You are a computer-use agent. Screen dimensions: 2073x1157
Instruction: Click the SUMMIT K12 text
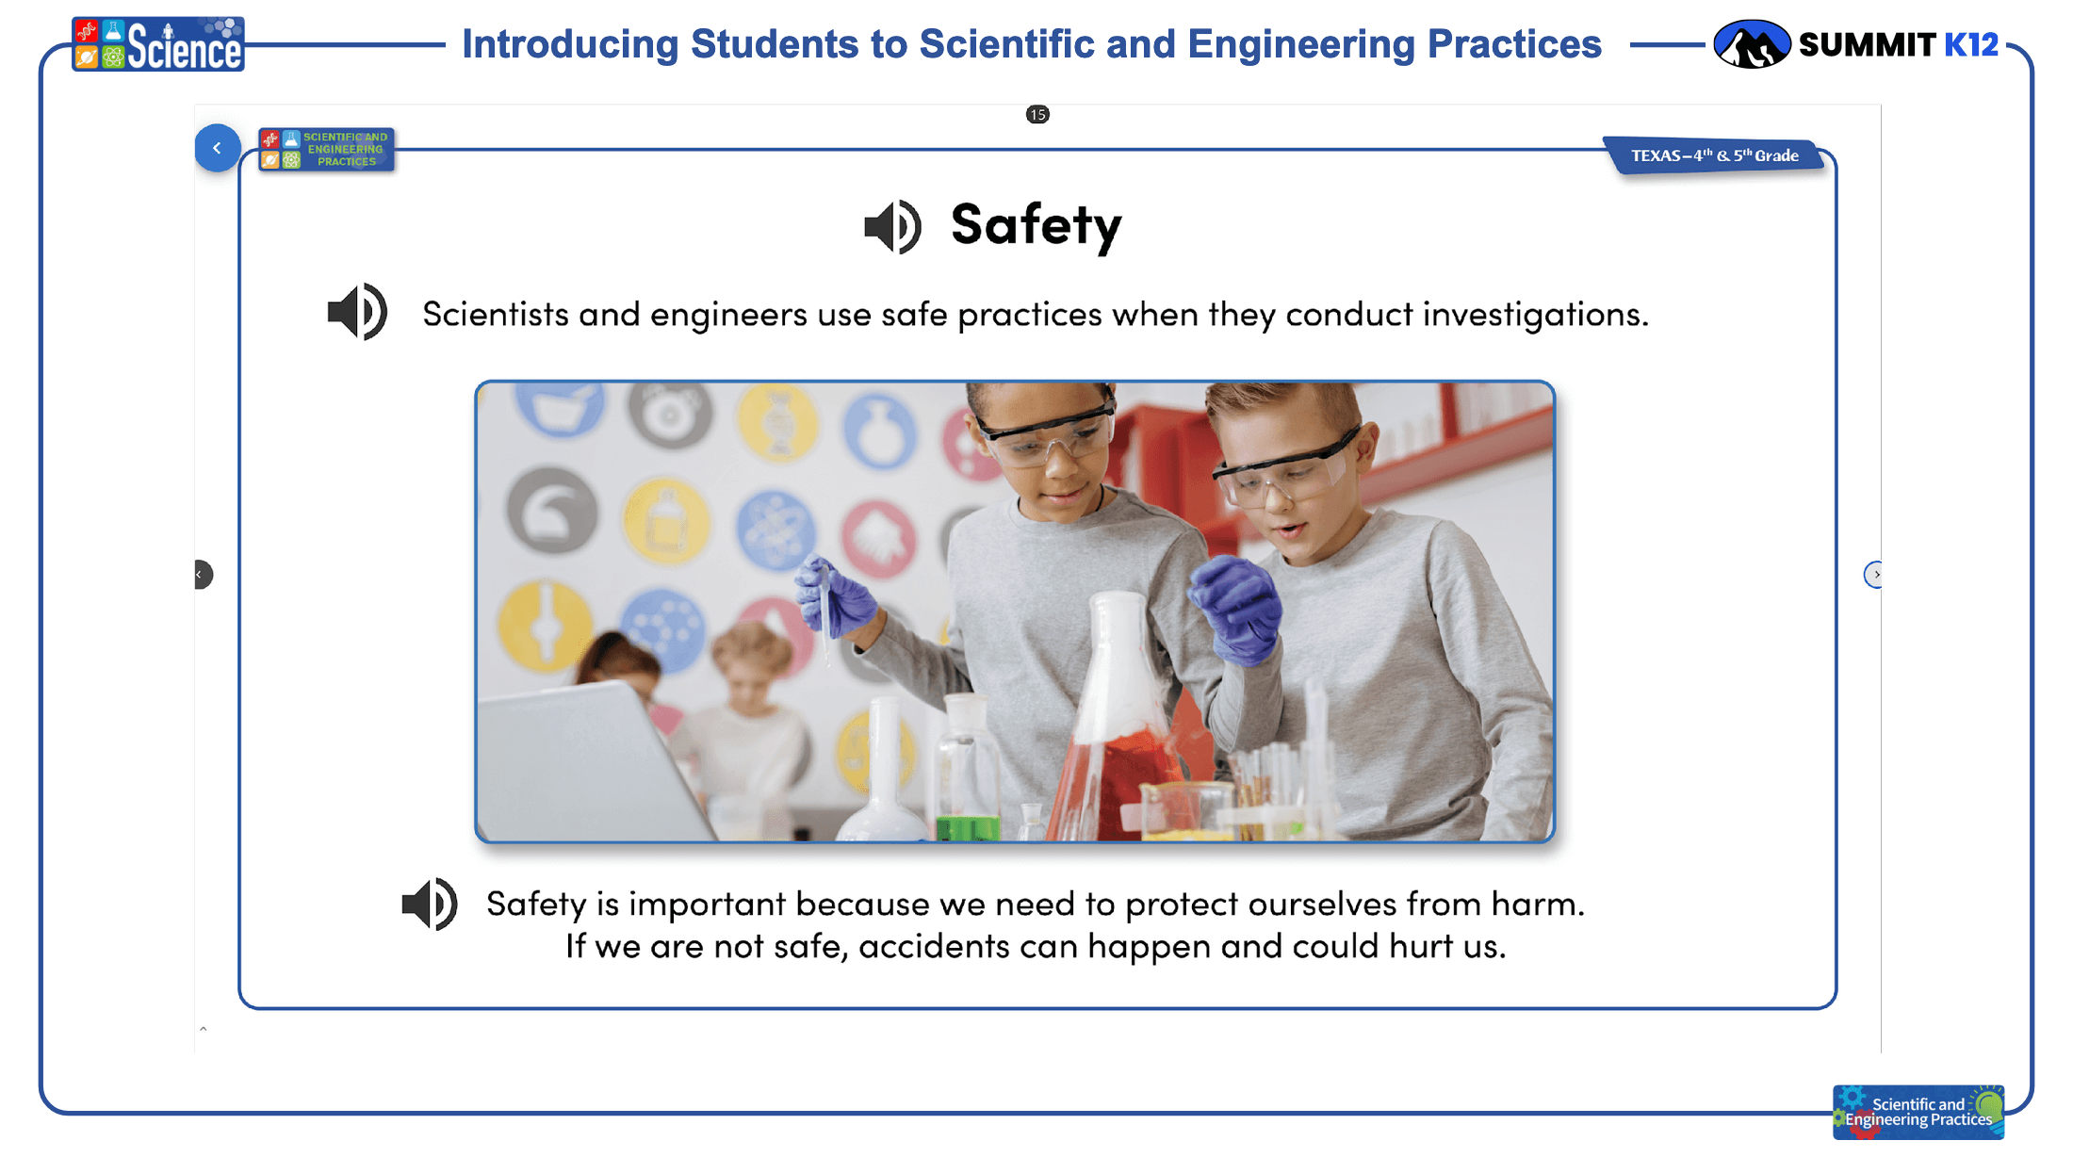(x=1898, y=44)
